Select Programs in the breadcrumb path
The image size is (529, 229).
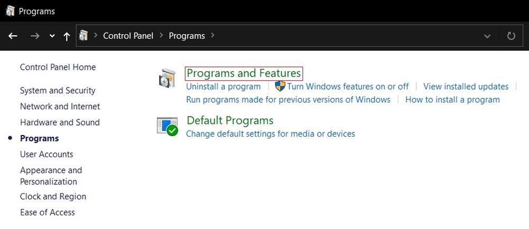(x=187, y=36)
